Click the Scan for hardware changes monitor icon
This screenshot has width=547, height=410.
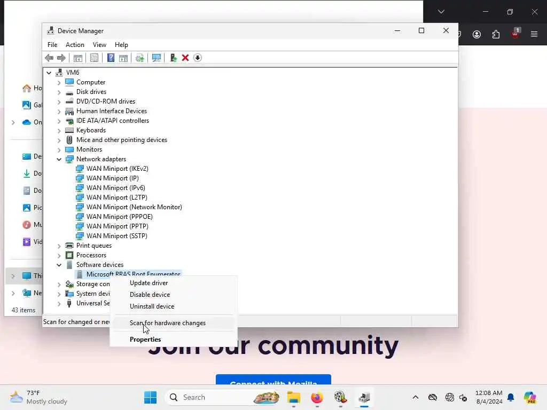pyautogui.click(x=157, y=58)
